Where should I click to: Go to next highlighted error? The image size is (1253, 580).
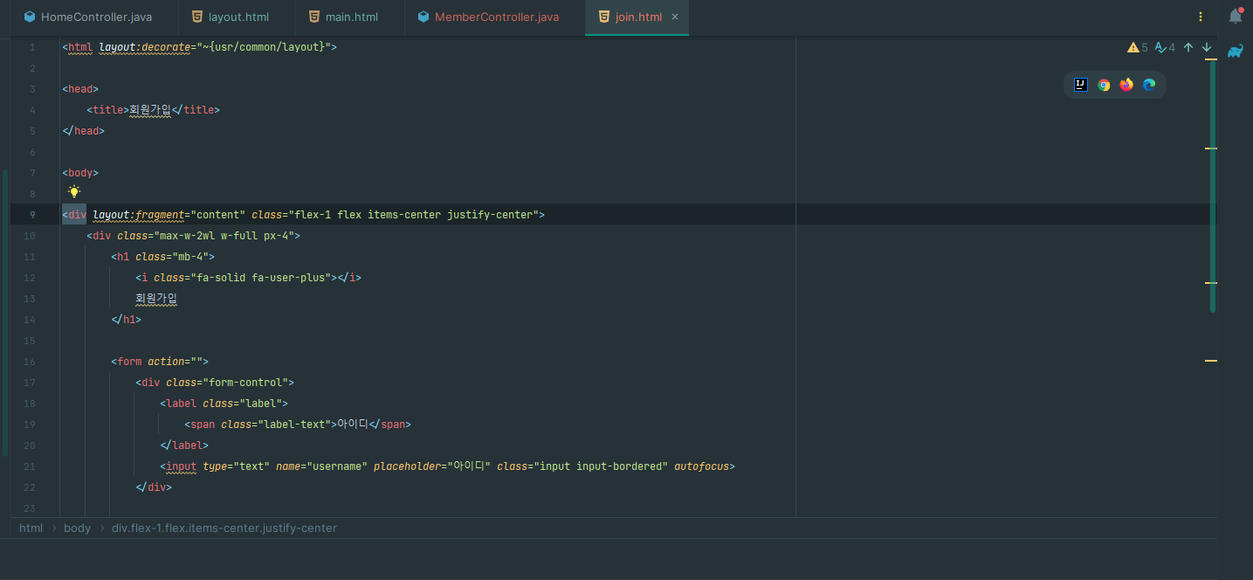coord(1207,47)
